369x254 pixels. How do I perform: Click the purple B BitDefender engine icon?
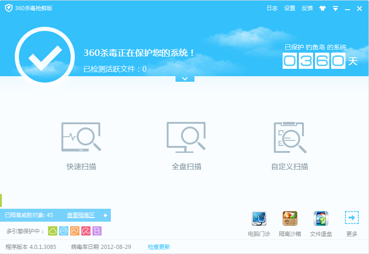click(x=97, y=231)
